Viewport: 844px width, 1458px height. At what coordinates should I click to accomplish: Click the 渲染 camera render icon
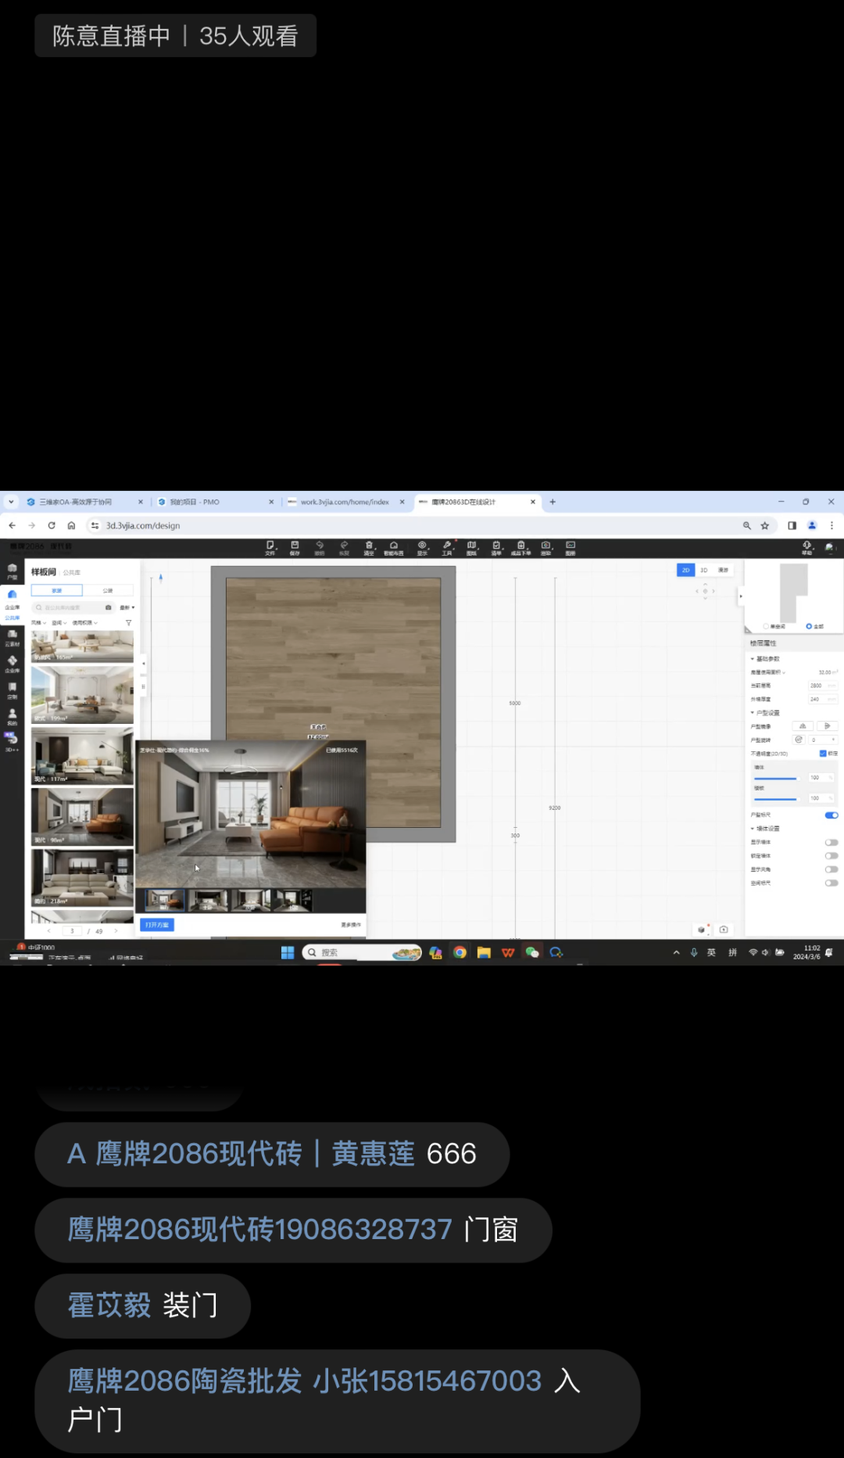coord(545,547)
